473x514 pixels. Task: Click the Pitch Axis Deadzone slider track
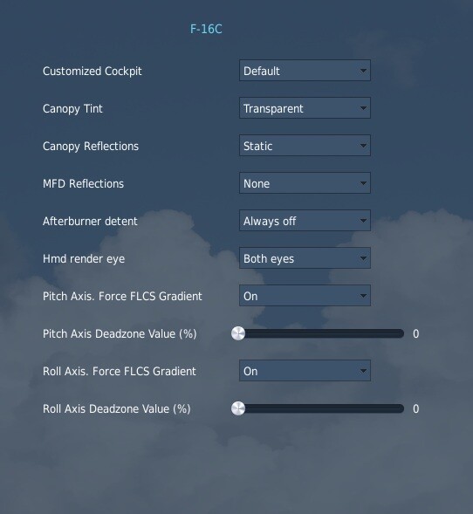[318, 333]
